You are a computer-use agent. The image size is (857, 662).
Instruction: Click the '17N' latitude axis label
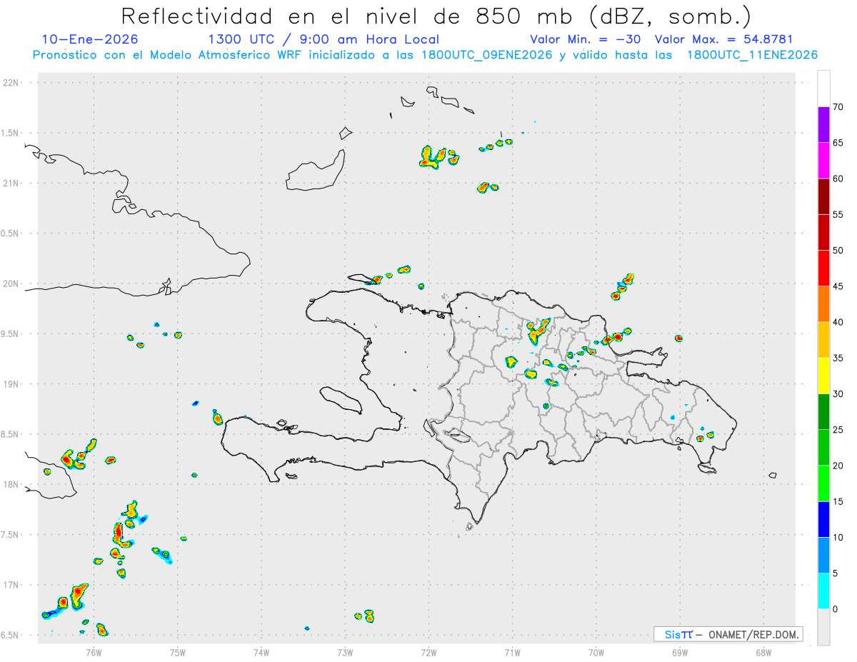click(x=12, y=585)
